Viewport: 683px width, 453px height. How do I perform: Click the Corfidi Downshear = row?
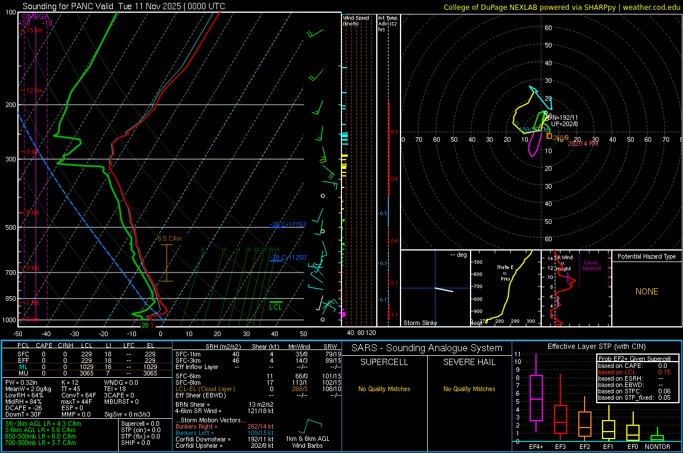(x=225, y=439)
